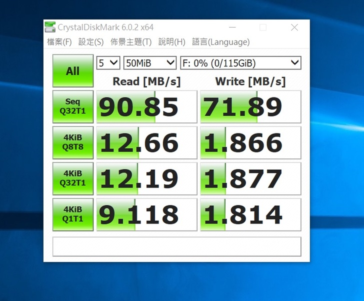Click the CrystalDiskMark 6.0.2 x64 title text
Screen dimensions: 364x301
(105, 27)
